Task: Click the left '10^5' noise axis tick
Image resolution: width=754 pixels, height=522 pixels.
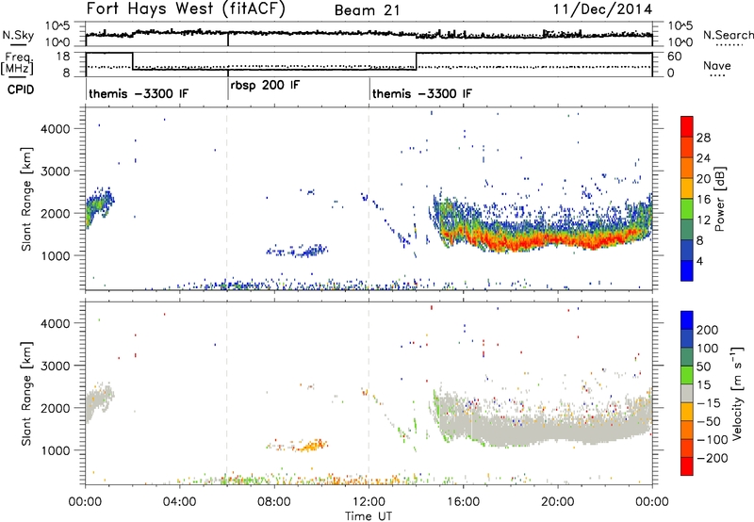Action: tap(57, 26)
